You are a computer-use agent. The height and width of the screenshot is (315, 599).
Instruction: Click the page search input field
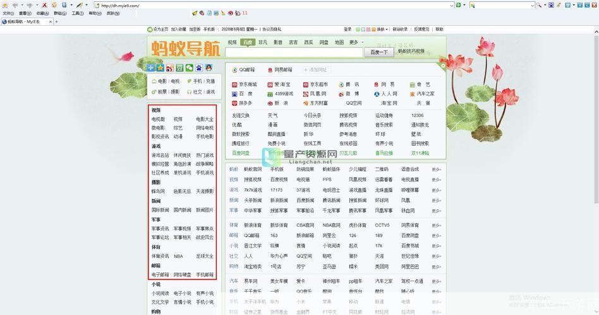294,52
